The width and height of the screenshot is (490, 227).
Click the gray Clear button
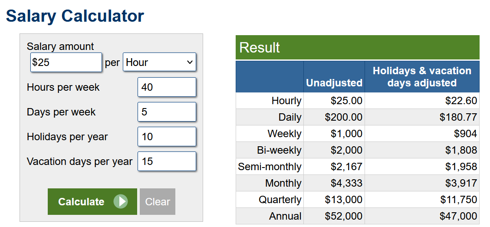pos(158,201)
